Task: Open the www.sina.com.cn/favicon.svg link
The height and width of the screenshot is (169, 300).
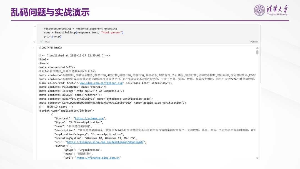Action: point(101,83)
